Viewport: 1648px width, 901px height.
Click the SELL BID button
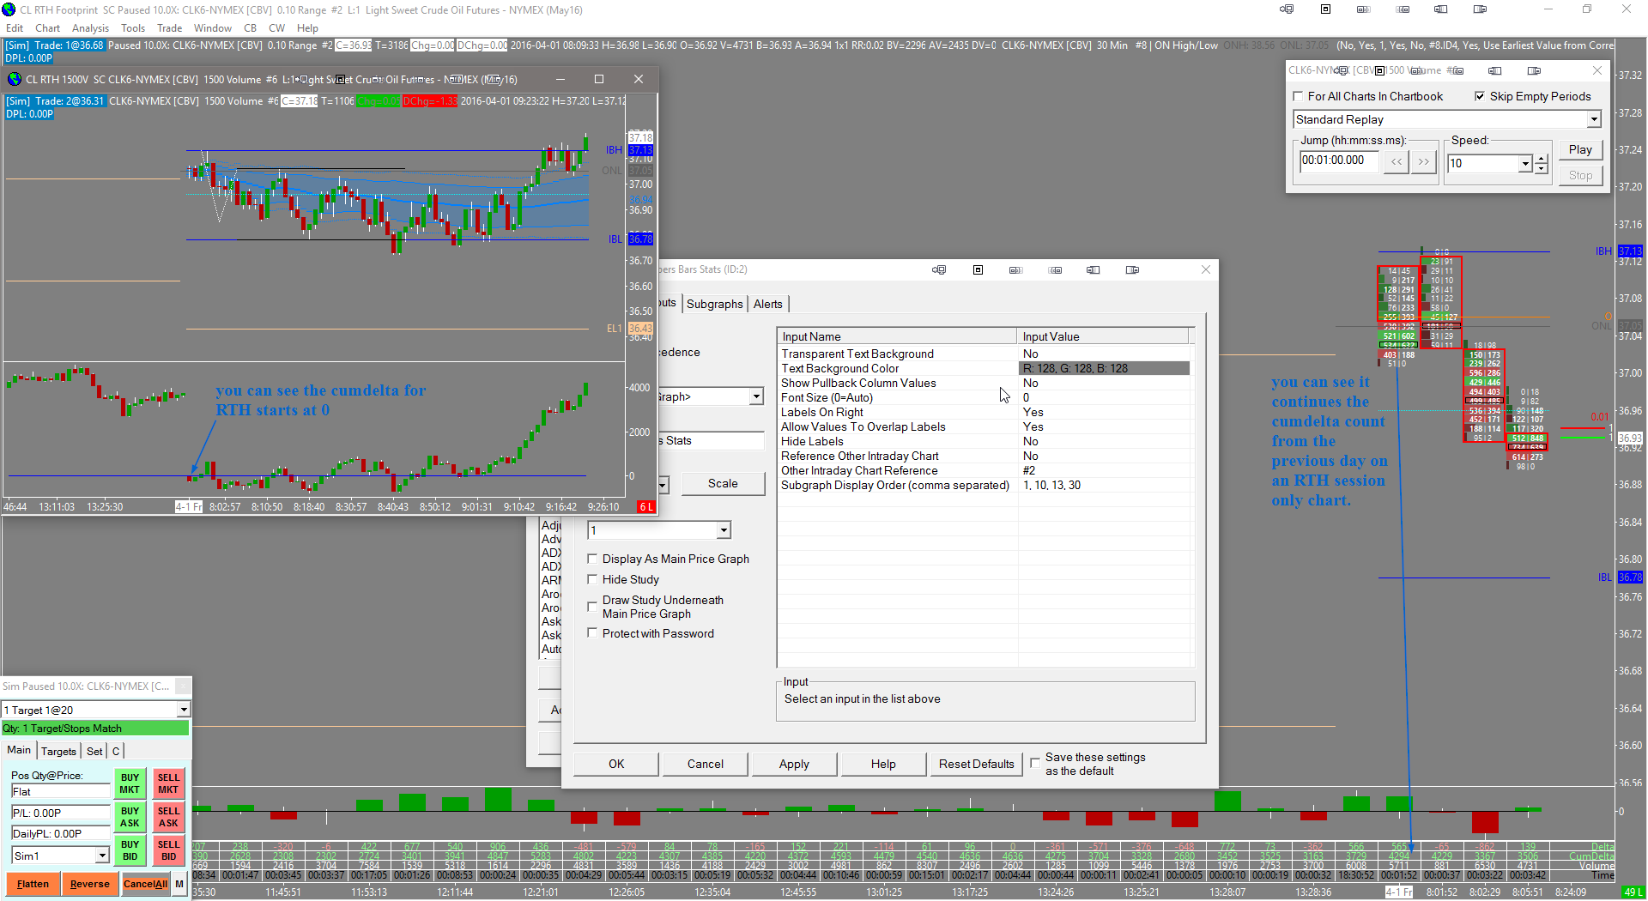tap(168, 850)
